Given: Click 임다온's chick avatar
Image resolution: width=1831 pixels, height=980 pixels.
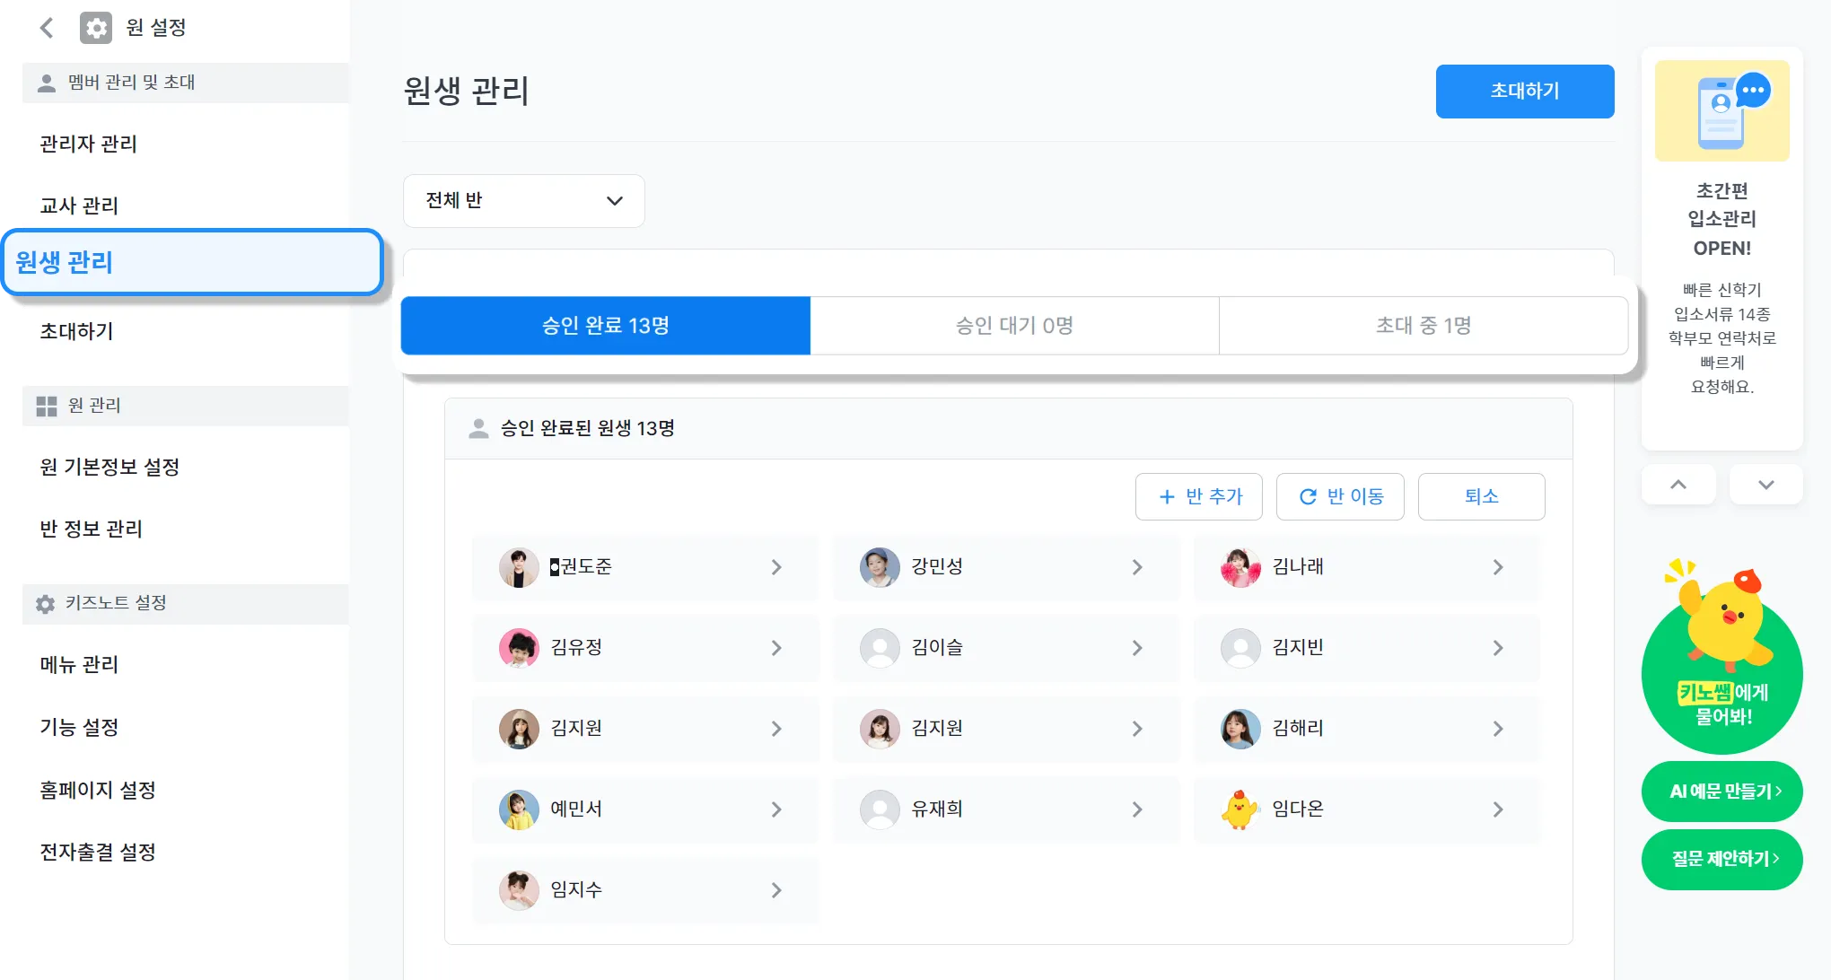Looking at the screenshot, I should [x=1240, y=809].
